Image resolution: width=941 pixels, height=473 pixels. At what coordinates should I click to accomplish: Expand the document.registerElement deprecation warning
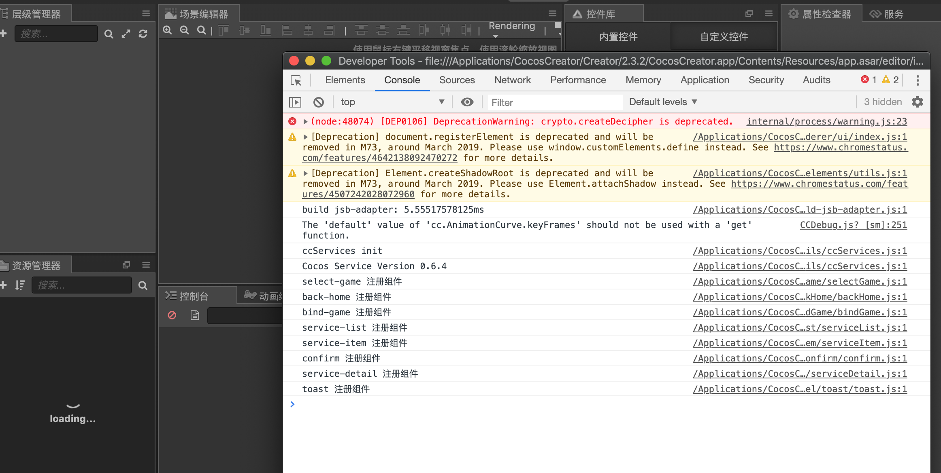(x=305, y=137)
